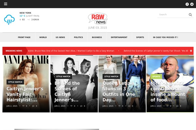The height and width of the screenshot is (130, 196).
Task: Open the Business section
Action: pos(97,37)
